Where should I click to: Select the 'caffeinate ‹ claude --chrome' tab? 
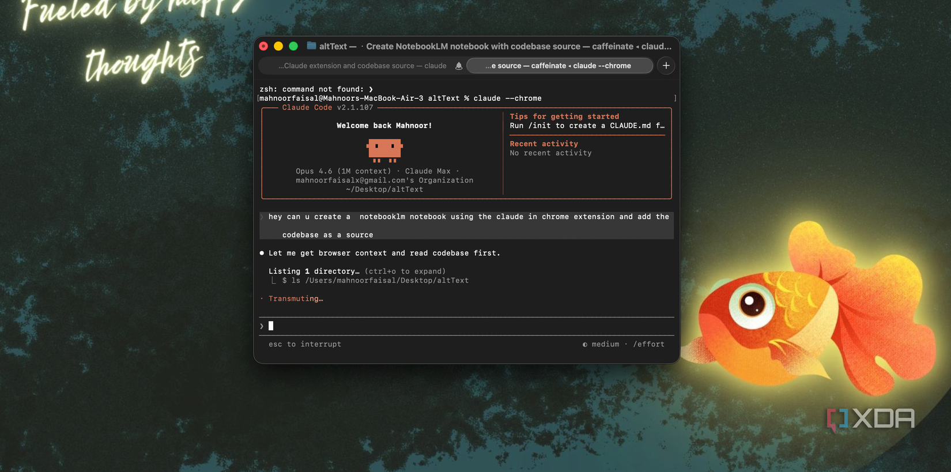pos(559,66)
